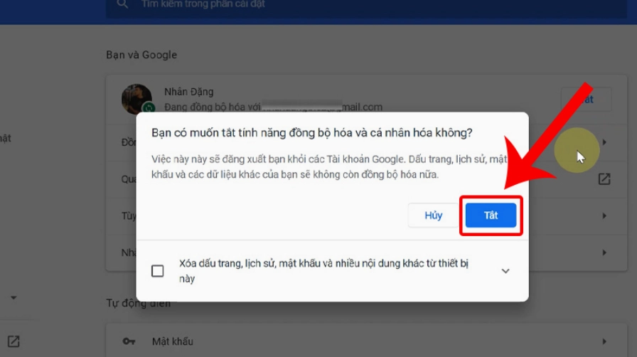Screen dimensions: 637x357
Task: Expand the chevron beside Xóa dấu trang option
Action: tap(505, 271)
